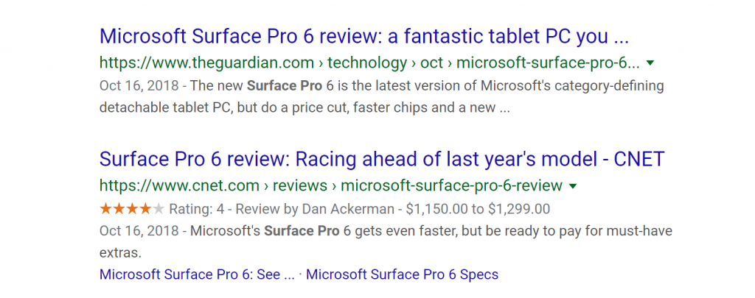Click the first orange rating star
This screenshot has height=298, width=755.
click(105, 208)
